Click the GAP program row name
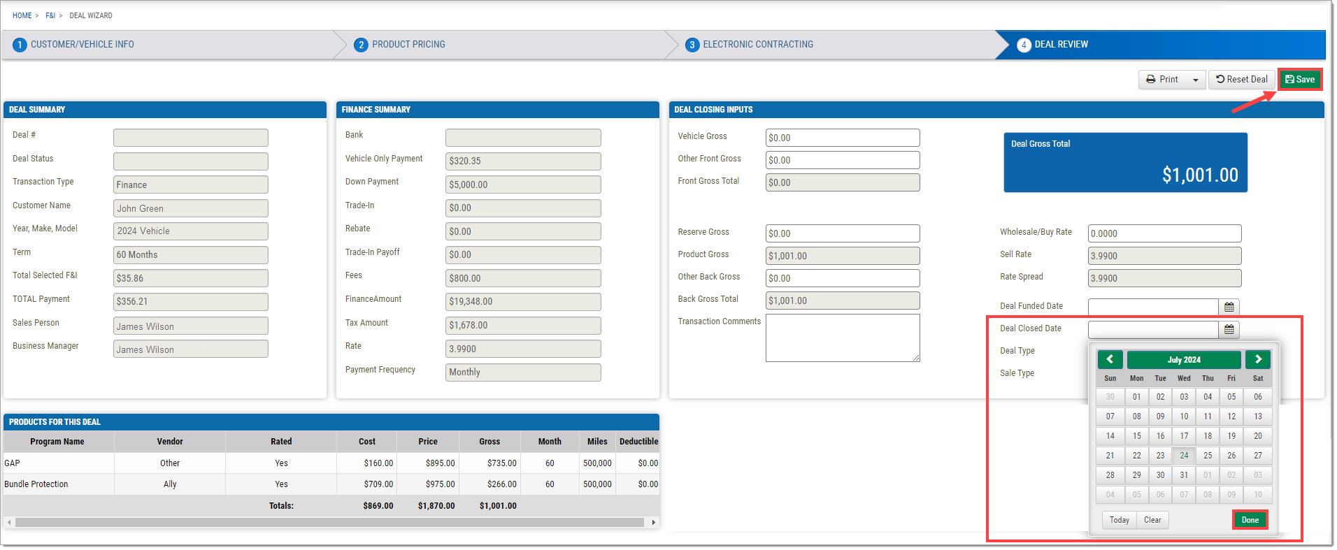The width and height of the screenshot is (1337, 550). pos(13,463)
